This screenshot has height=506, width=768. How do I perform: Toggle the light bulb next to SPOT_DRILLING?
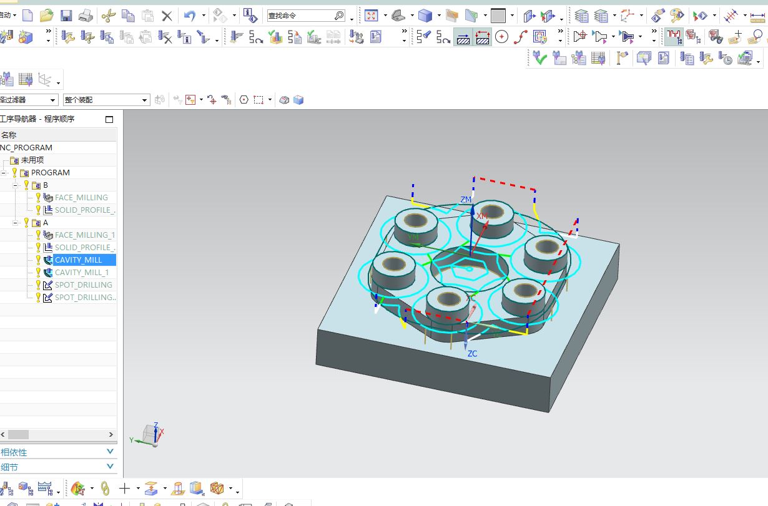point(38,285)
